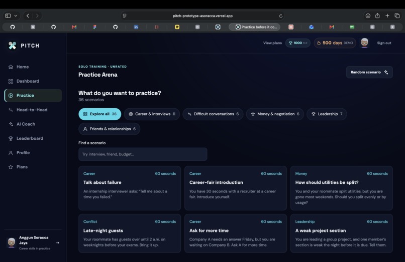The height and width of the screenshot is (262, 405).
Task: Switch to the yellow icon tab
Action: [177, 27]
